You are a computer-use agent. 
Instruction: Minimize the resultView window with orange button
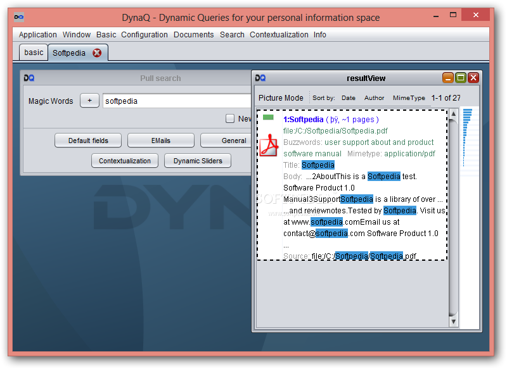point(448,78)
